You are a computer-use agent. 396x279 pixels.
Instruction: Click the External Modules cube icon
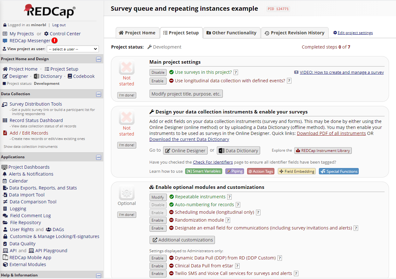pos(5,264)
